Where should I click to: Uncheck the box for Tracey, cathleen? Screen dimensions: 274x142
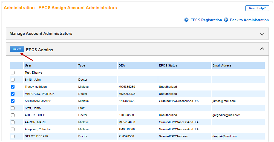tap(13, 87)
